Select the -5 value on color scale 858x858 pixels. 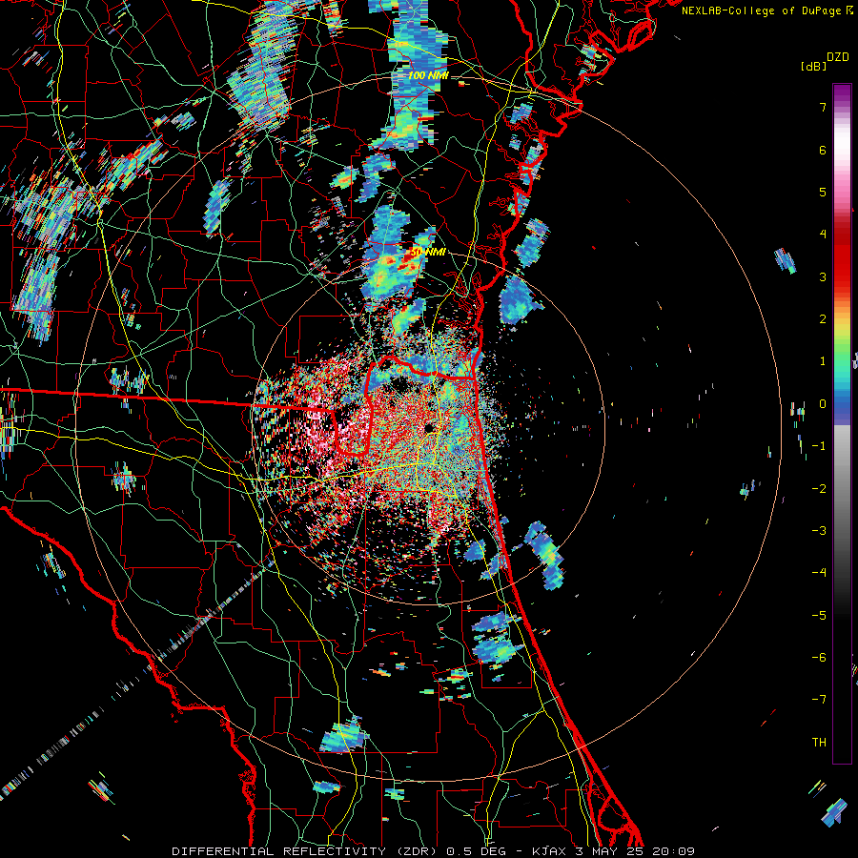(x=819, y=616)
